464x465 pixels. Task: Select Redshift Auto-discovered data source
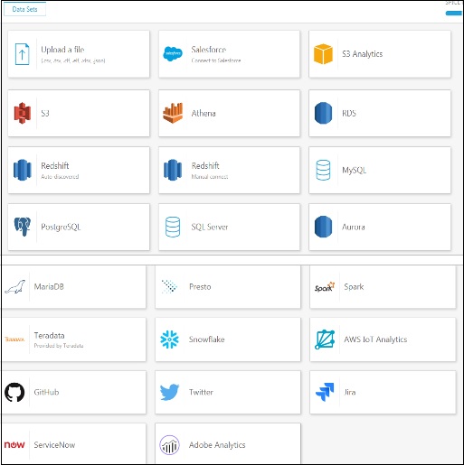click(79, 170)
